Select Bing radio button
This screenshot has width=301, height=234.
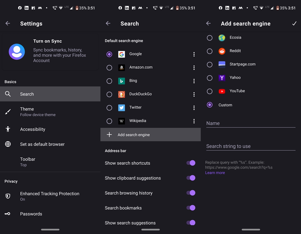109,81
